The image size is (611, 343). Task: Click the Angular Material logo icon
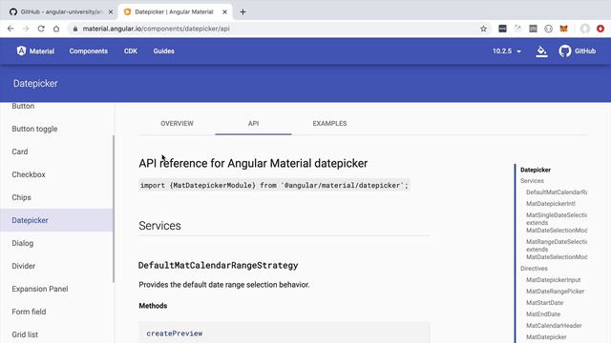[21, 50]
